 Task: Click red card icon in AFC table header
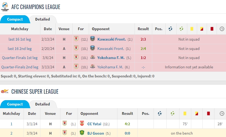tap(212, 29)
